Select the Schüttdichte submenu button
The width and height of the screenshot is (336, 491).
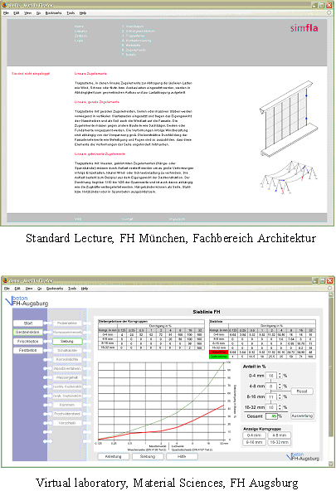click(67, 350)
